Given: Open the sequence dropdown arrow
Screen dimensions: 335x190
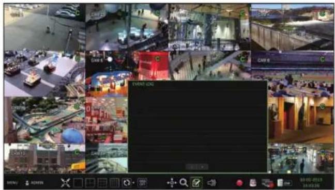Looking at the screenshot, I should (133, 183).
